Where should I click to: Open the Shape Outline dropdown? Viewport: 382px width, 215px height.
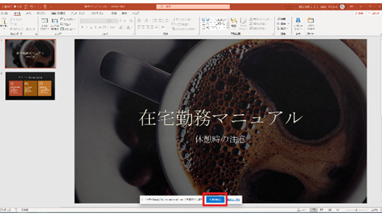(258, 24)
